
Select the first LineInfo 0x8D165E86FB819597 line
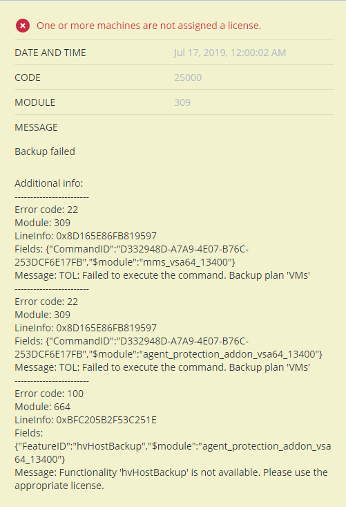click(86, 236)
